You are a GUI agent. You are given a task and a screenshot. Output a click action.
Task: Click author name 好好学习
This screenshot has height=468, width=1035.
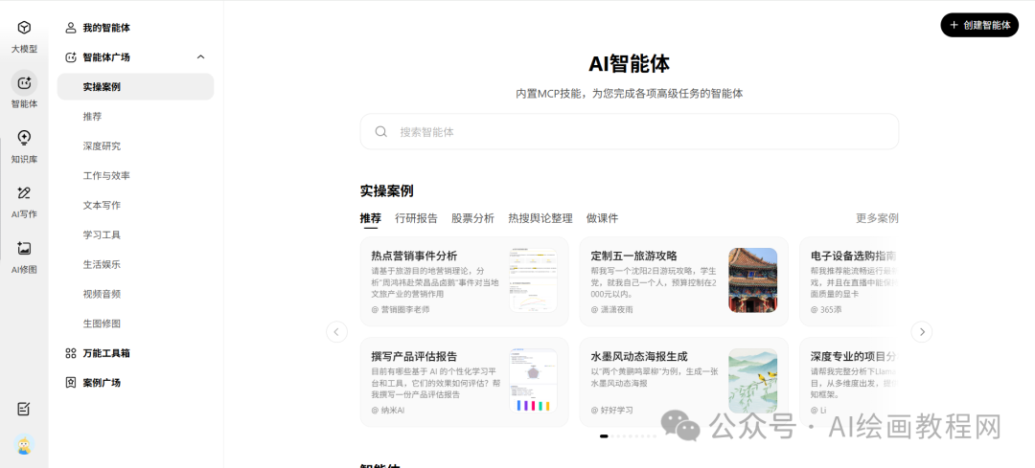point(616,410)
